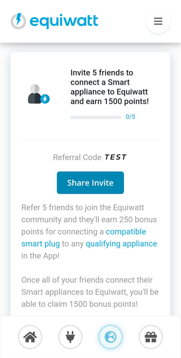Viewport: 181px width, 358px height.
Task: Open the hamburger menu
Action: coord(158,21)
